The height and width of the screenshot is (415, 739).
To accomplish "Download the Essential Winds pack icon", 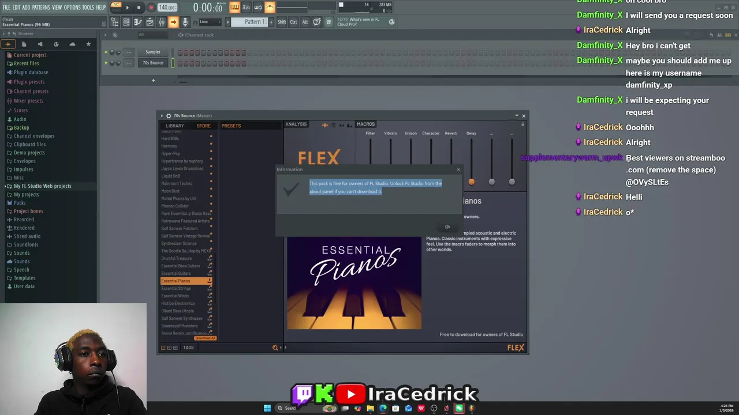I will [x=210, y=296].
